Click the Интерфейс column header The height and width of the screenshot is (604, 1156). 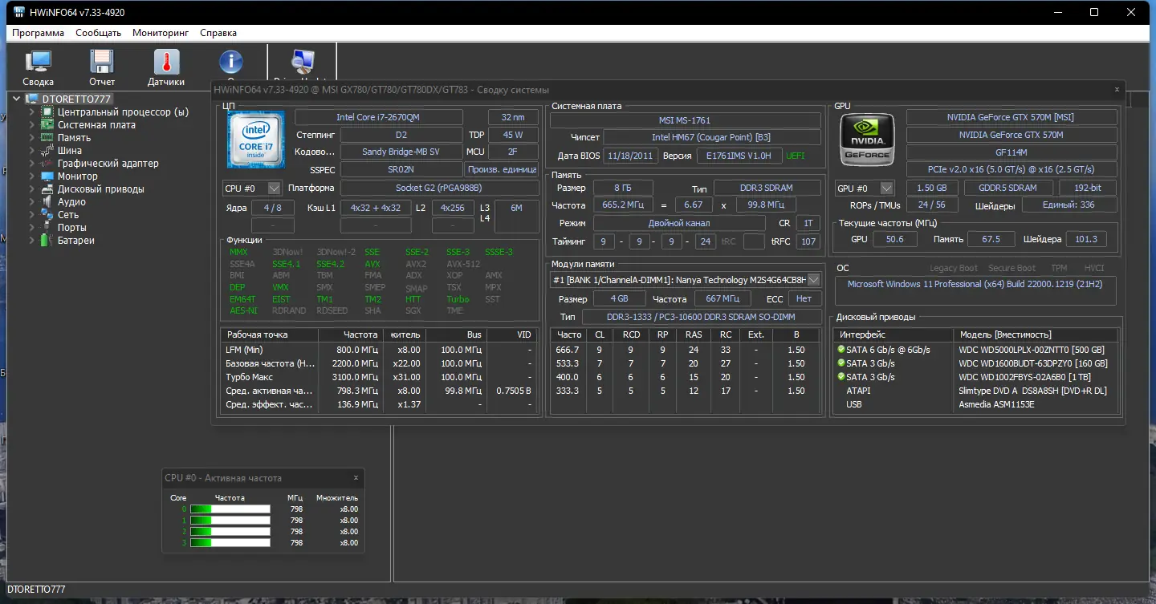point(893,334)
